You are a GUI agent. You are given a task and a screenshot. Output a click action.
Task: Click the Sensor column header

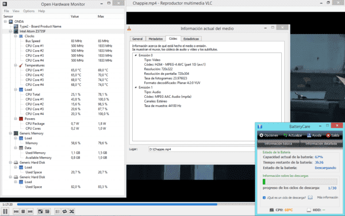[x=36, y=16]
